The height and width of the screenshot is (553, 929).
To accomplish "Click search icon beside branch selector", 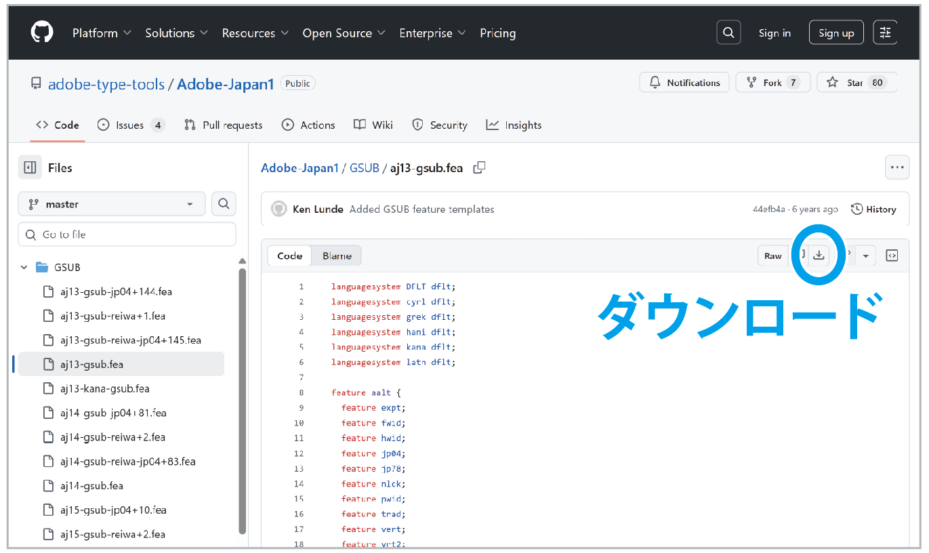I will pos(224,203).
